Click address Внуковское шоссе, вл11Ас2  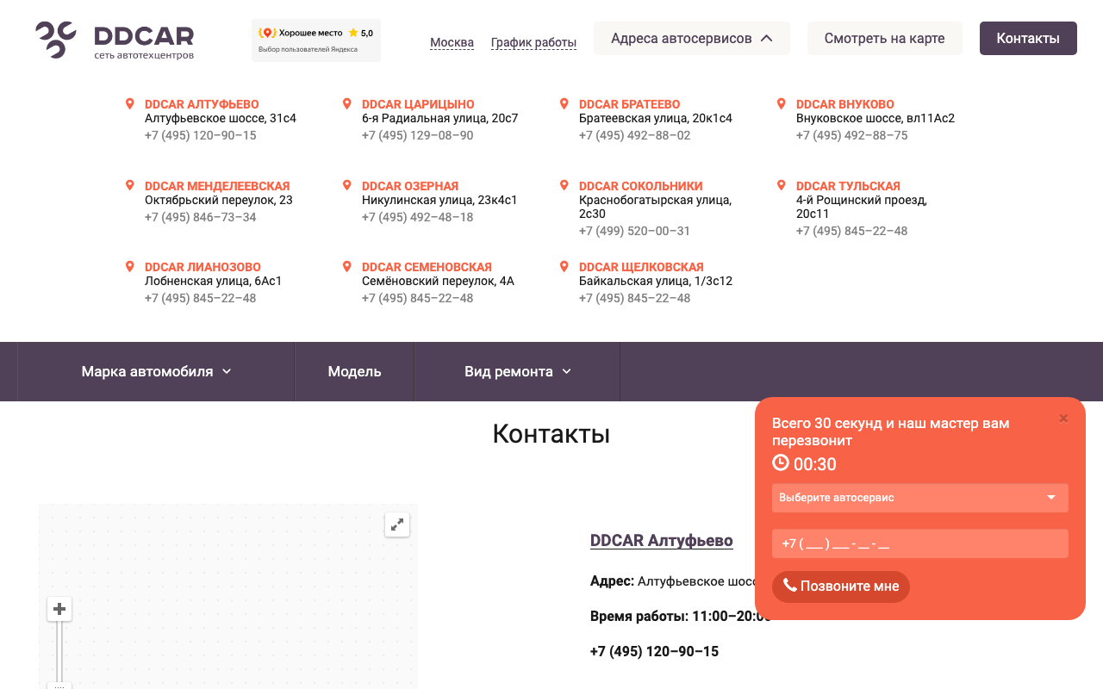tap(876, 118)
